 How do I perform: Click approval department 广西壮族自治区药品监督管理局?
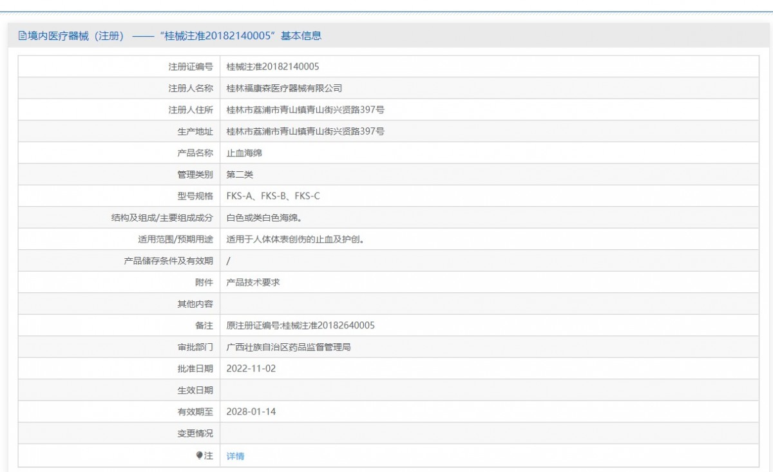(289, 348)
